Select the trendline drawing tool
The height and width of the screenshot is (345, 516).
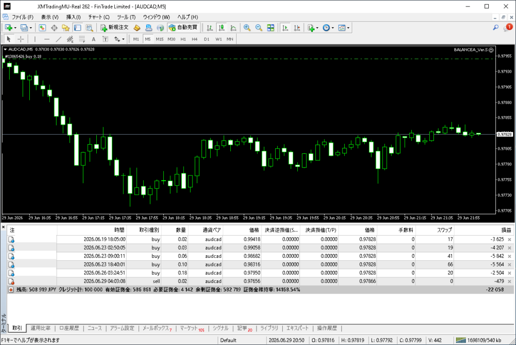(x=58, y=39)
